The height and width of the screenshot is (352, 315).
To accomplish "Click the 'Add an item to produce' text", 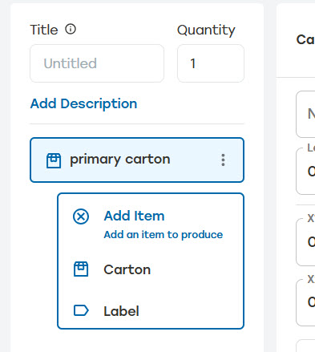I will click(x=164, y=235).
